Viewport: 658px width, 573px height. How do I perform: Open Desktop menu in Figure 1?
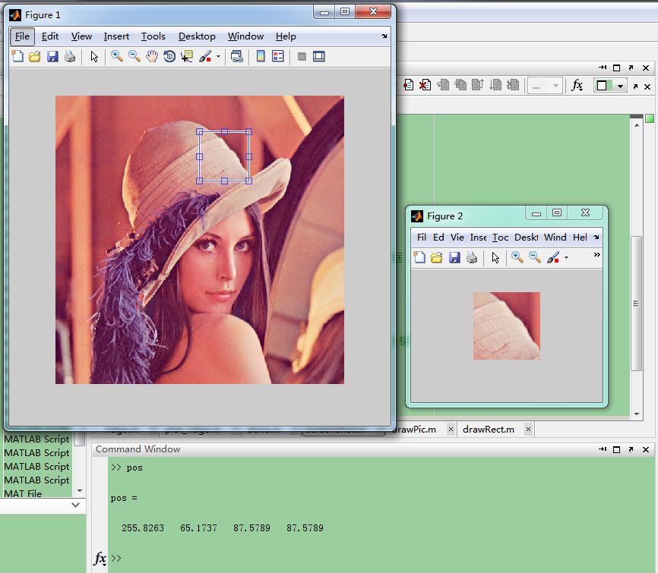(197, 36)
